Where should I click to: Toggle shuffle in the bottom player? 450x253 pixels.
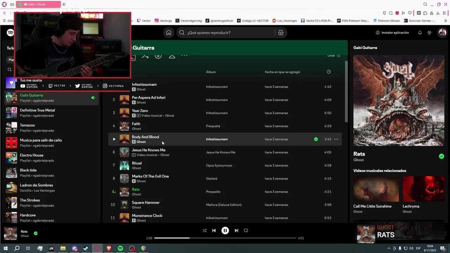point(204,231)
